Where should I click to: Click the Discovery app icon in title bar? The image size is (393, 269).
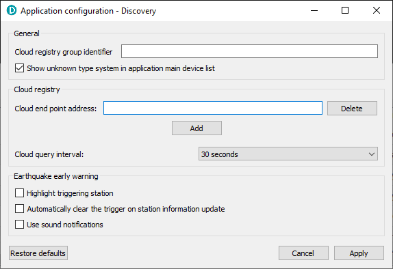point(12,10)
